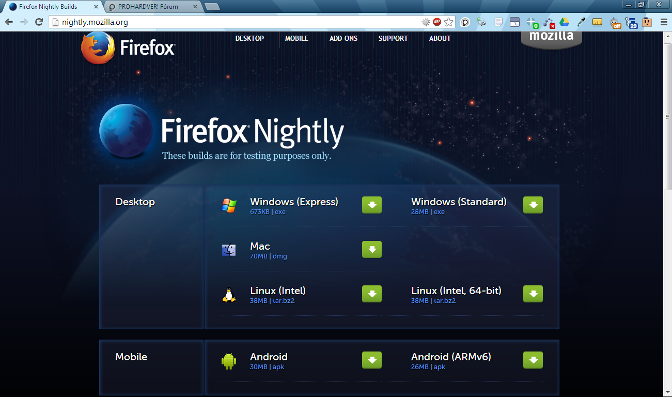Download Android (ARMv6) green arrow button

tap(533, 360)
